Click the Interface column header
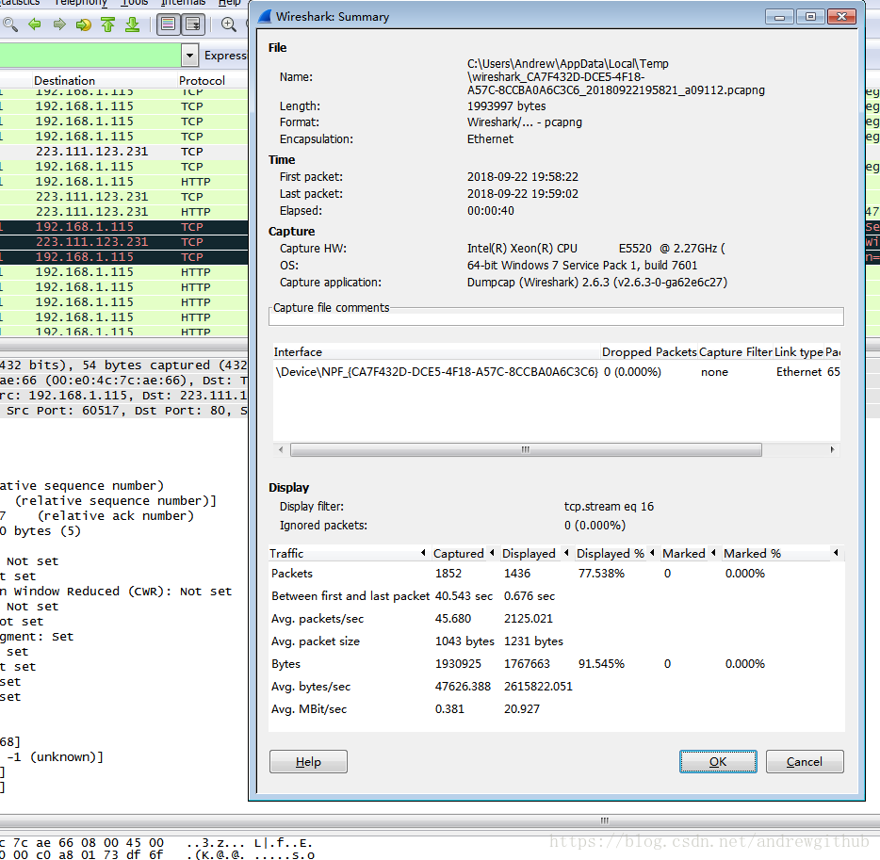 (435, 351)
